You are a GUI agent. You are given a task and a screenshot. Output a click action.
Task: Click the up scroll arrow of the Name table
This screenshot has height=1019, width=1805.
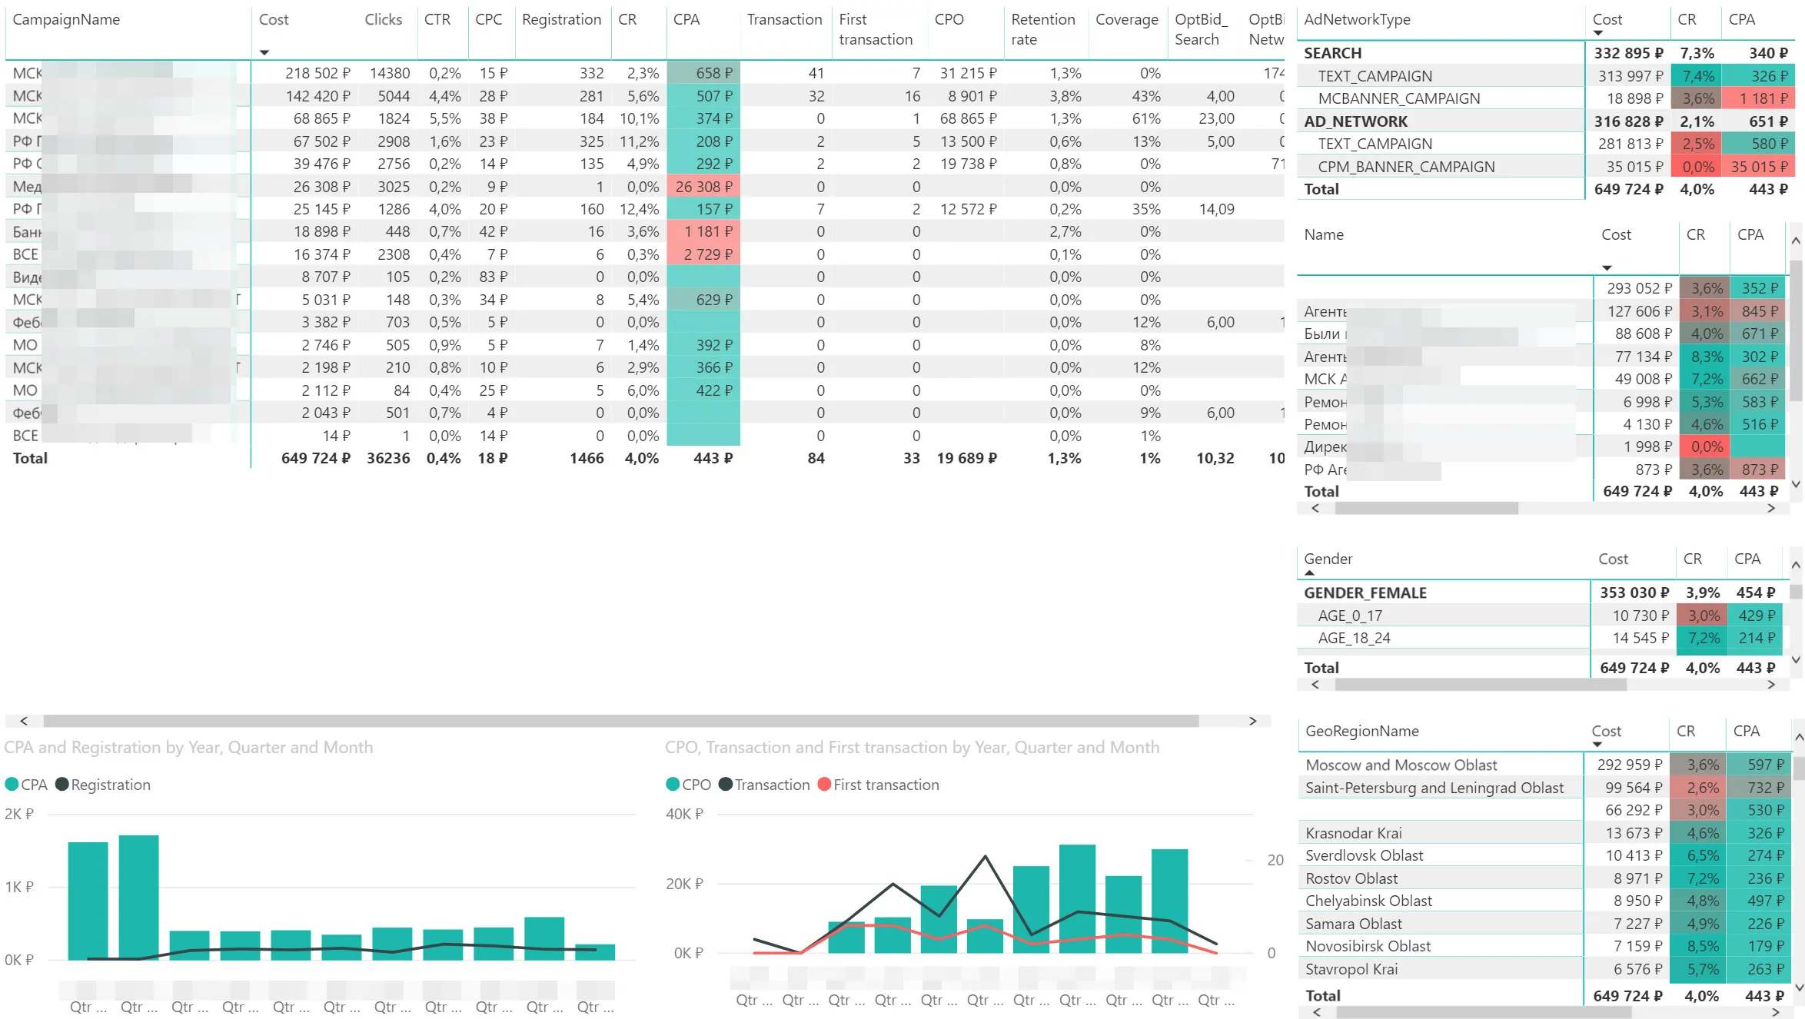pos(1796,241)
